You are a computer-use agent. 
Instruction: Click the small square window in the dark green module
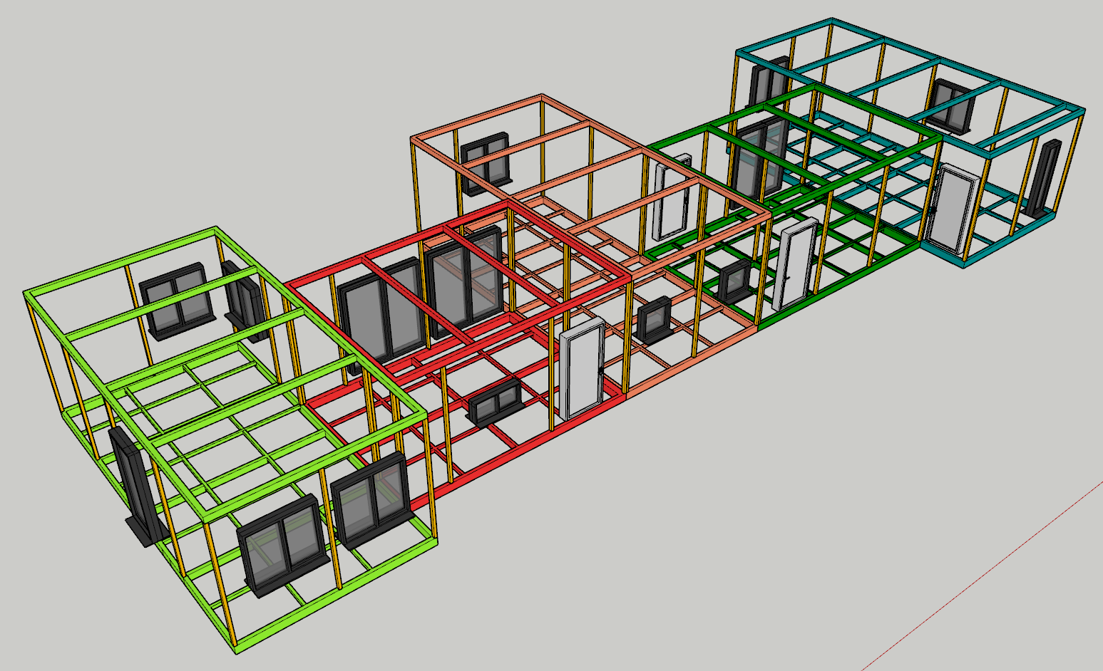(733, 281)
